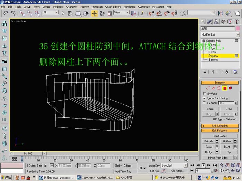Choose the Select Object arrow tool

tap(63, 13)
